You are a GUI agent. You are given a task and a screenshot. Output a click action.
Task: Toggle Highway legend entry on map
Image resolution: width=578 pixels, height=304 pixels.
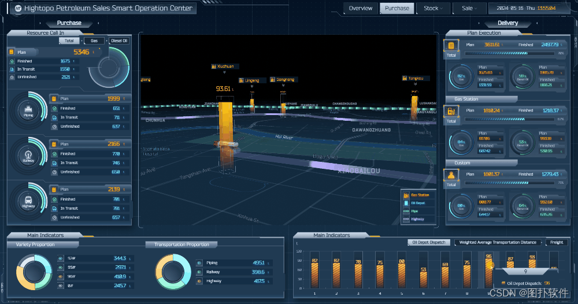point(418,219)
